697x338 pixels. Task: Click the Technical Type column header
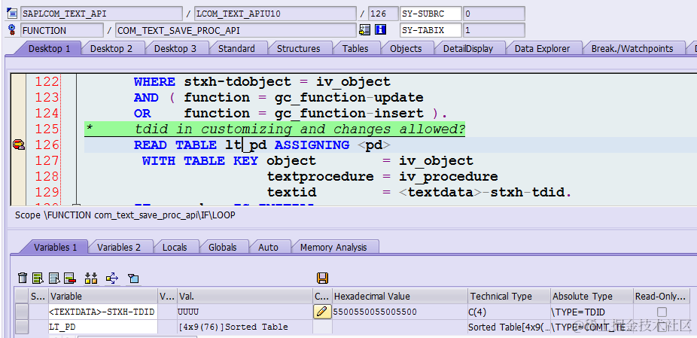(509, 296)
